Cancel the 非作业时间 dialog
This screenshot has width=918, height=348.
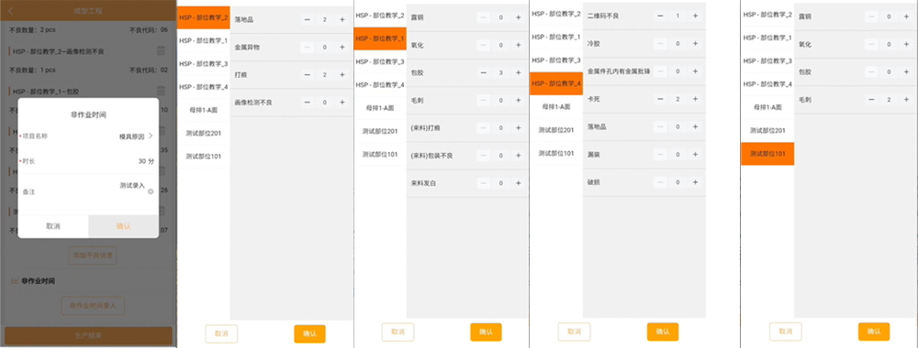[x=53, y=226]
